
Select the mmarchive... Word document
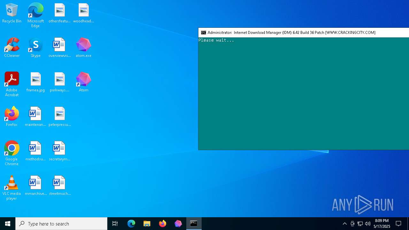click(35, 186)
